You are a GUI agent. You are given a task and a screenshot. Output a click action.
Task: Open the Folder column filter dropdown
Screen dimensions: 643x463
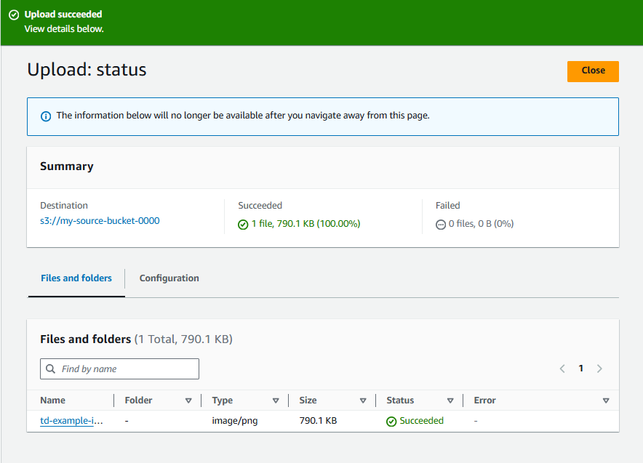click(188, 400)
